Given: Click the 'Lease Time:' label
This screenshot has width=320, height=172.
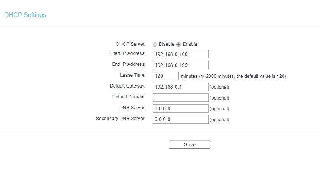Looking at the screenshot, I should [133, 75].
